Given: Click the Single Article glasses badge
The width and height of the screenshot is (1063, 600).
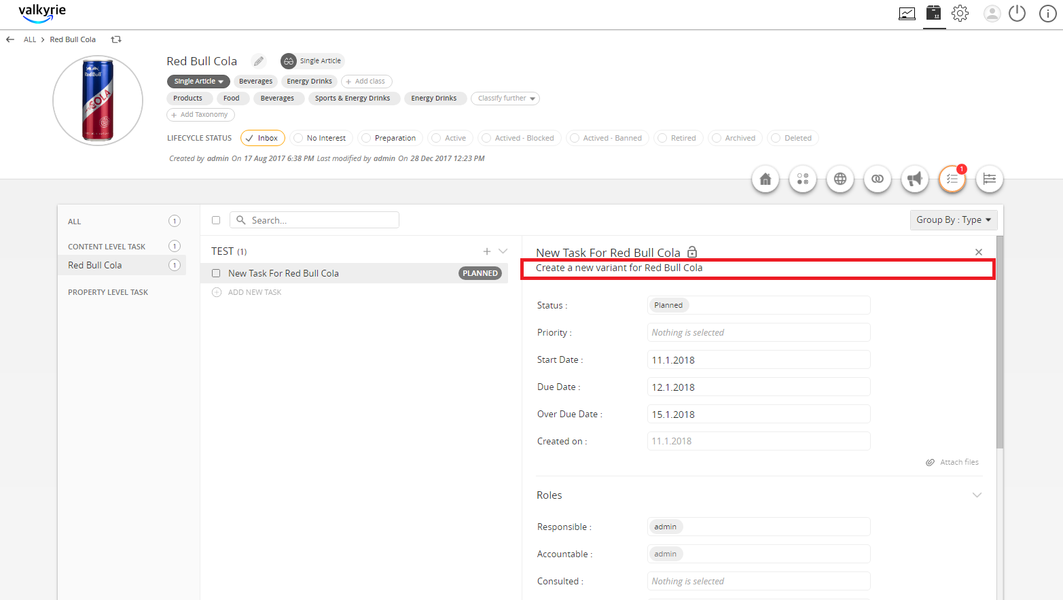Looking at the screenshot, I should [289, 61].
